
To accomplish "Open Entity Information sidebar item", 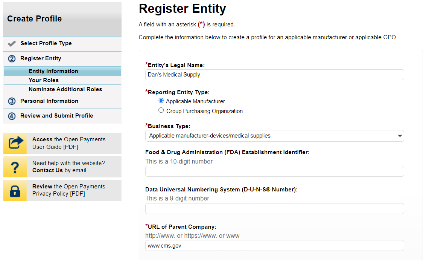I will 53,71.
